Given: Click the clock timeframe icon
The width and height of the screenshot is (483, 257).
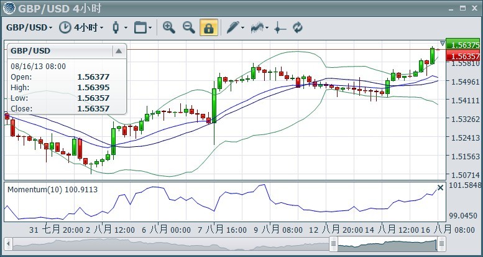Looking at the screenshot, I should click(x=65, y=27).
